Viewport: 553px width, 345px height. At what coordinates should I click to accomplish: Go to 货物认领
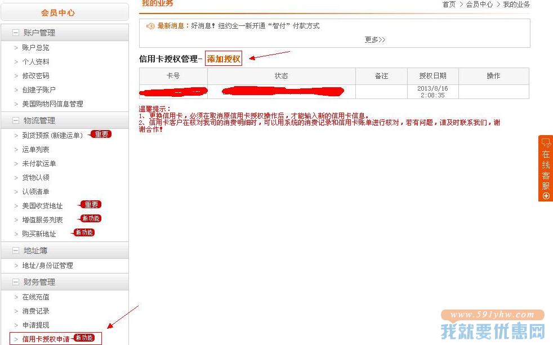[35, 178]
